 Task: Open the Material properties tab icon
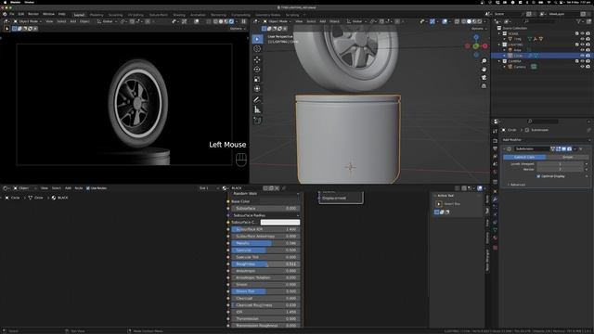coord(495,238)
